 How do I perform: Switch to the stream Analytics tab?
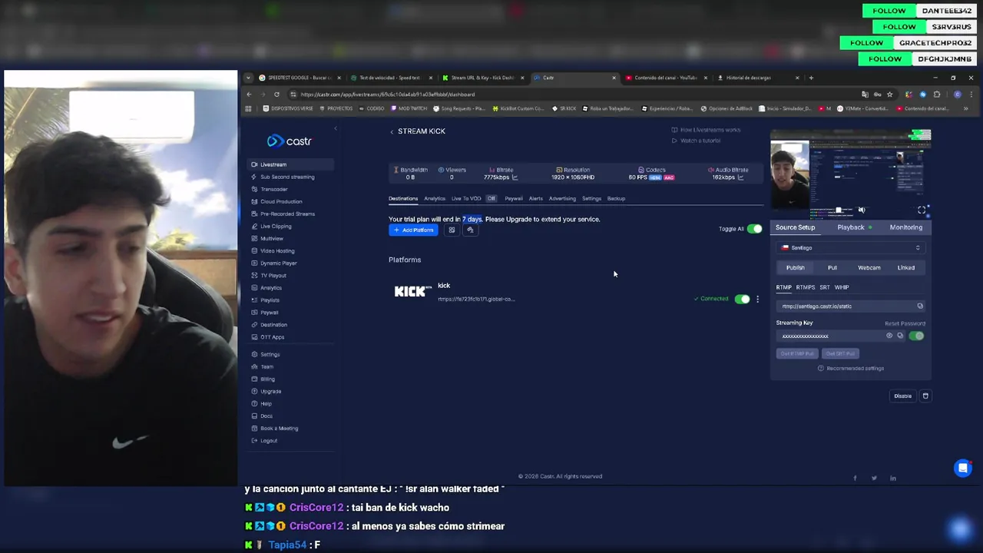[435, 198]
